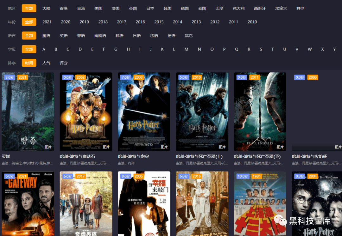Filter by year 2019
The image size is (342, 236).
(x=84, y=22)
